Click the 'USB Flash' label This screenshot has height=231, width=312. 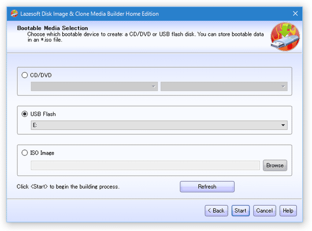tap(43, 114)
